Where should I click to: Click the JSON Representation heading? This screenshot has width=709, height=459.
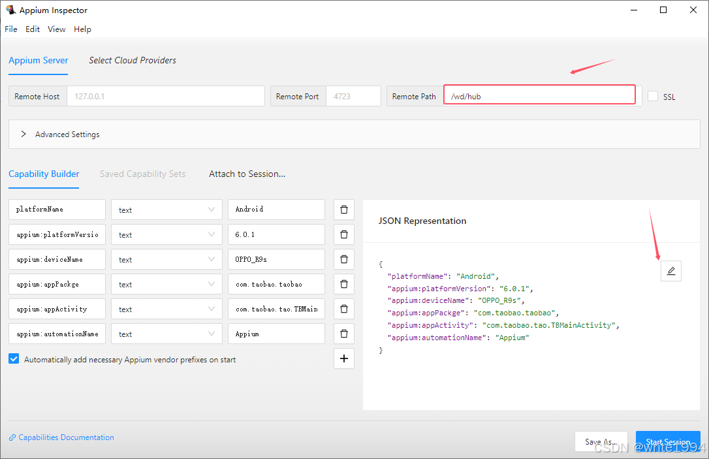pos(422,221)
